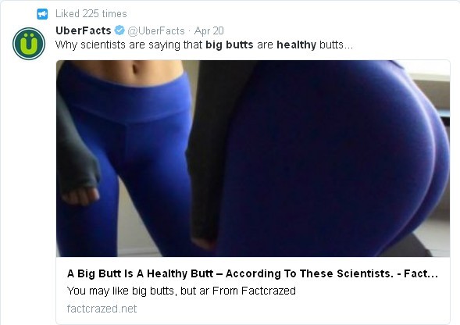
Task: Open the UberFacts display name profile
Action: click(84, 30)
